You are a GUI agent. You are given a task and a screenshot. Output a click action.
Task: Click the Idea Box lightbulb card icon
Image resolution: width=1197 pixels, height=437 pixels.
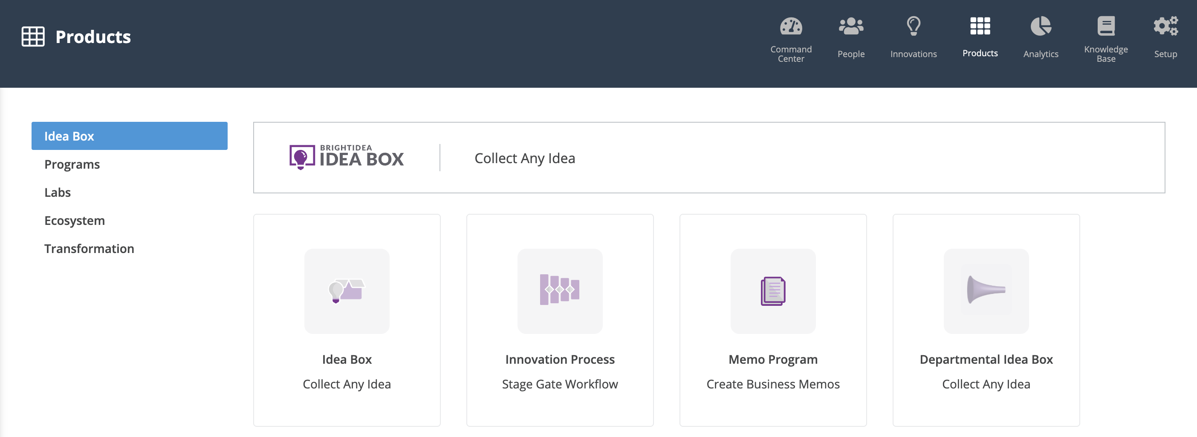point(347,291)
